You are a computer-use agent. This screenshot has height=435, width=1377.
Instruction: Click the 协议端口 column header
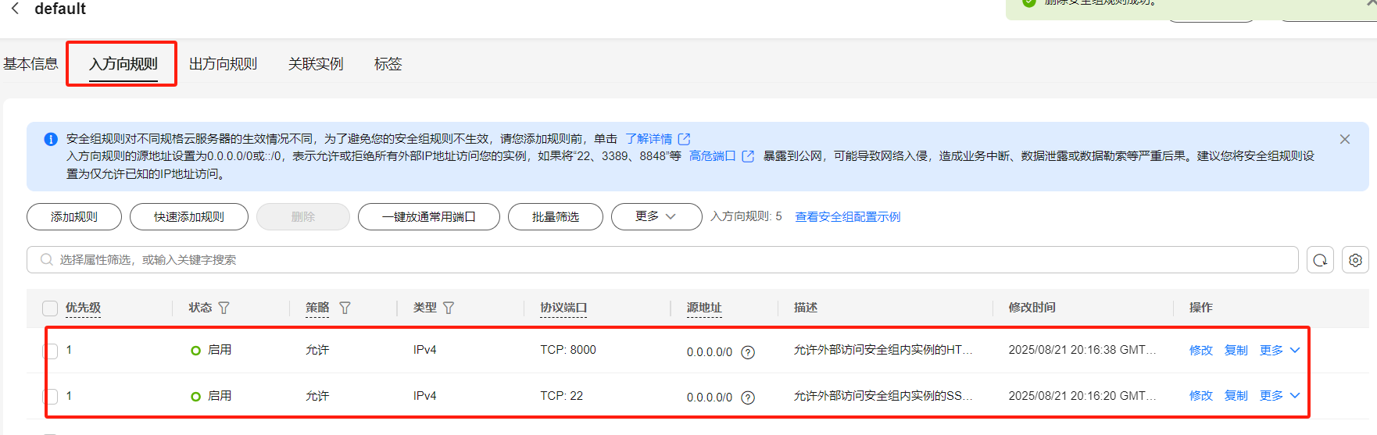(563, 308)
